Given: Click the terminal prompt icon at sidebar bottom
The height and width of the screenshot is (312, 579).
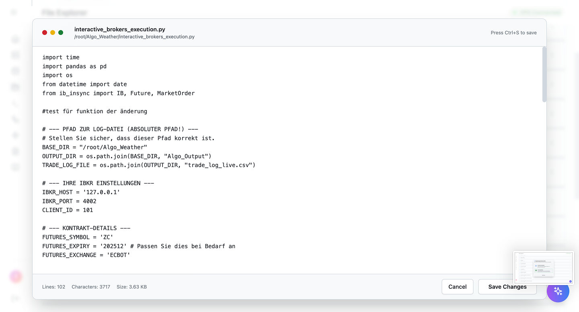Looking at the screenshot, I should coord(15,298).
